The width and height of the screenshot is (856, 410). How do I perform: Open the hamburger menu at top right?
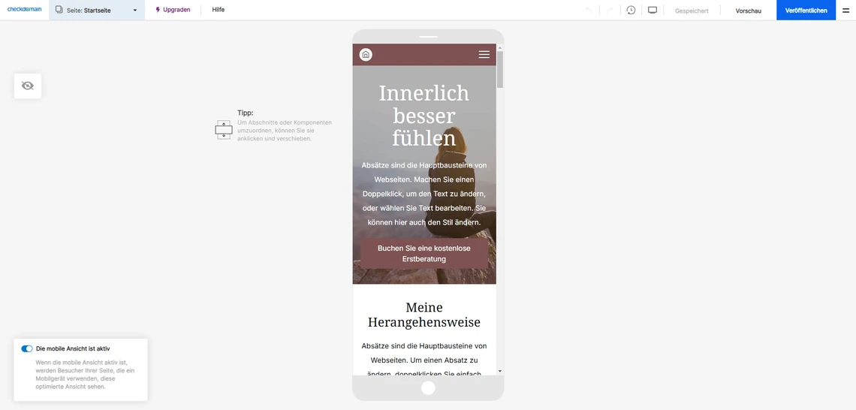tap(846, 10)
